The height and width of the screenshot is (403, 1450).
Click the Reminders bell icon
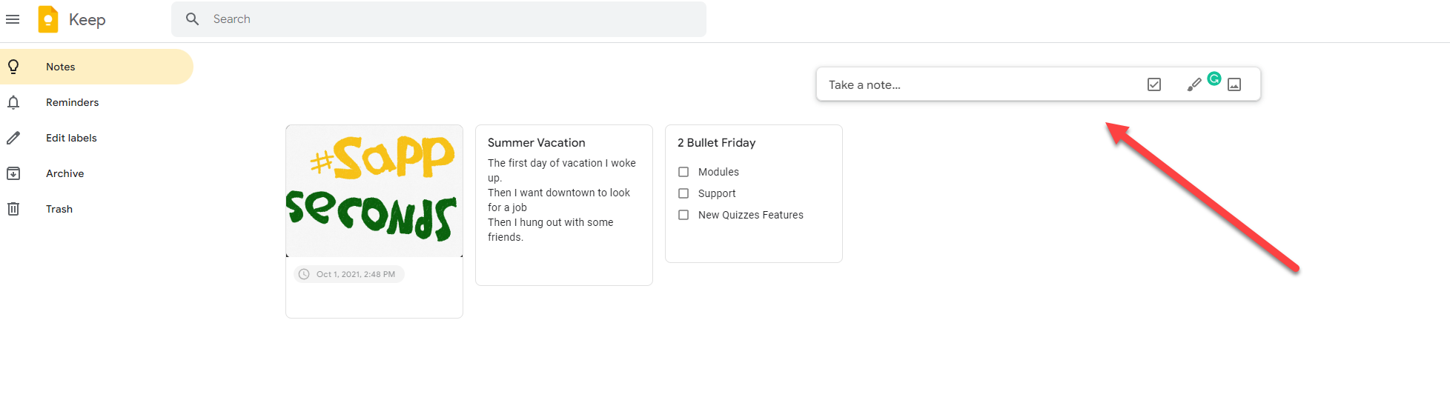[13, 102]
